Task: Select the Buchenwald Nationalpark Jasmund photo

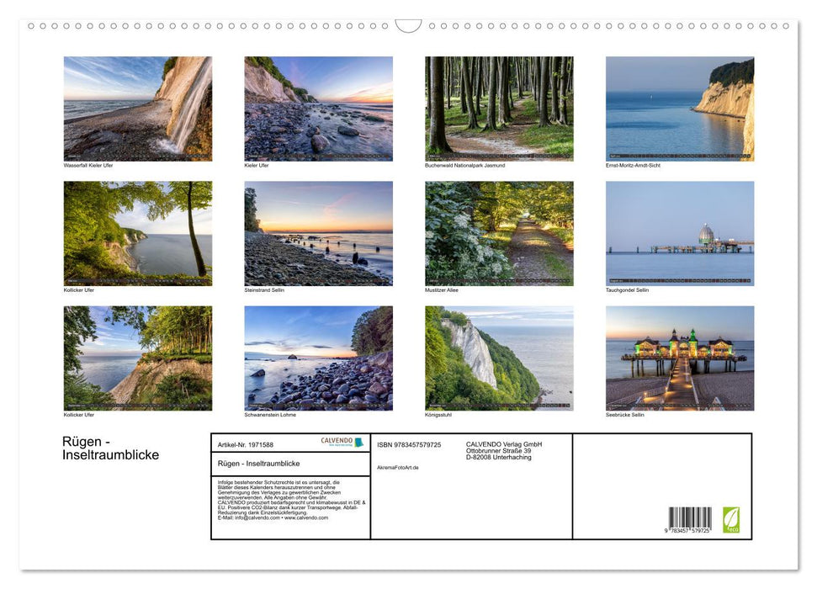Action: tap(499, 109)
